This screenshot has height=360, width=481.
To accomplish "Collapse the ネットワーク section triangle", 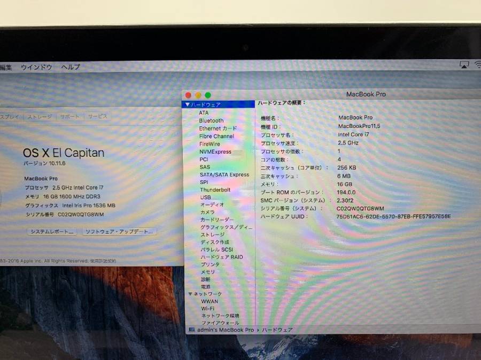I will tap(190, 294).
